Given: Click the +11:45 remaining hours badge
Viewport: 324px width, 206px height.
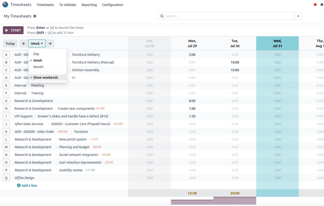Looking at the screenshot, I should click(x=90, y=170).
